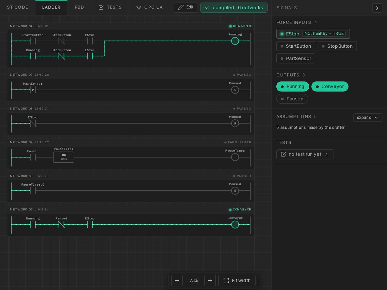Screen dimensions: 387x290
Task: Click the Edit pencil button
Action: click(185, 7)
